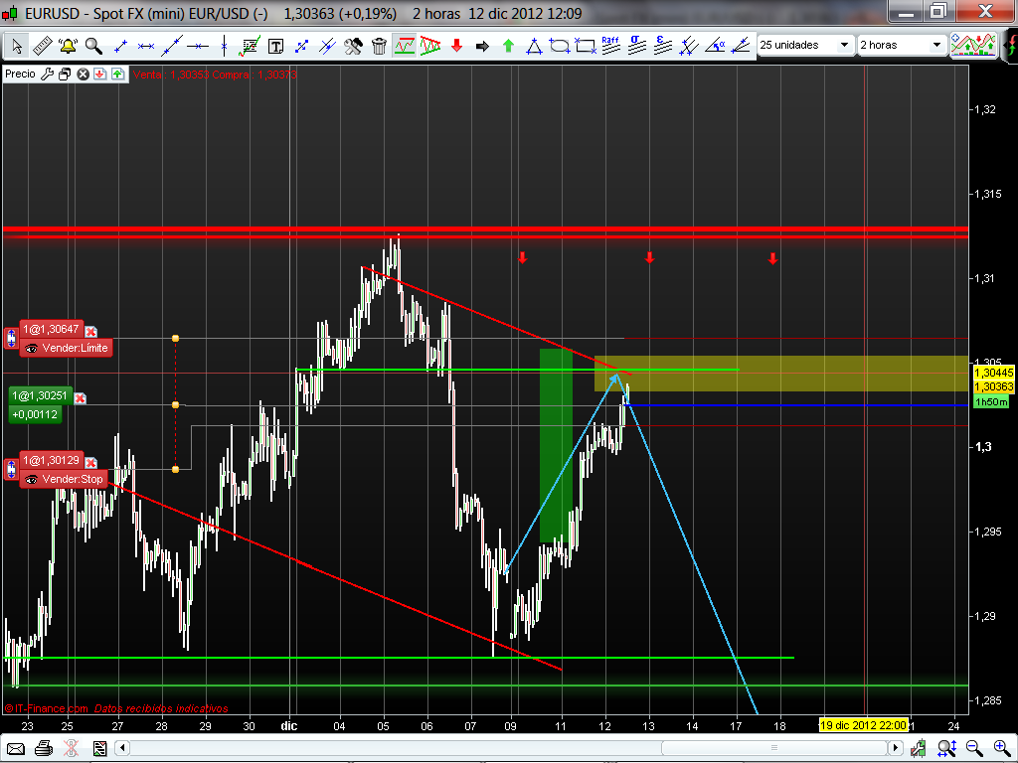Viewport: 1018px width, 763px height.
Task: Click the zoom-in magnifier at bottom right
Action: click(x=1002, y=748)
